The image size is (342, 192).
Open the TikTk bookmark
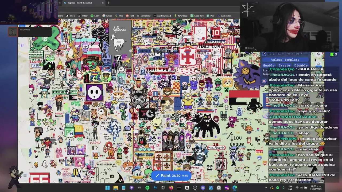tap(70, 16)
